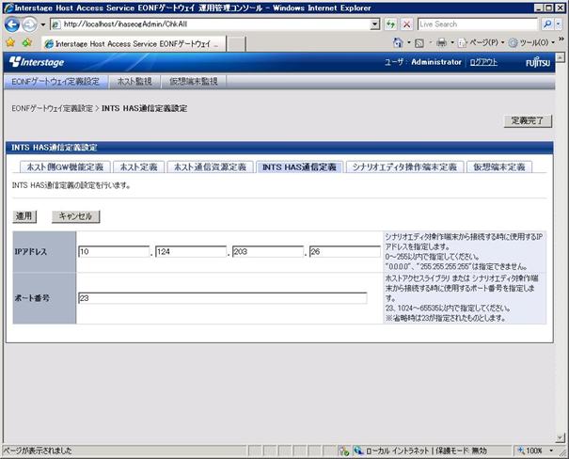Click the second IP octet field with 124
The width and height of the screenshot is (569, 459).
(191, 251)
